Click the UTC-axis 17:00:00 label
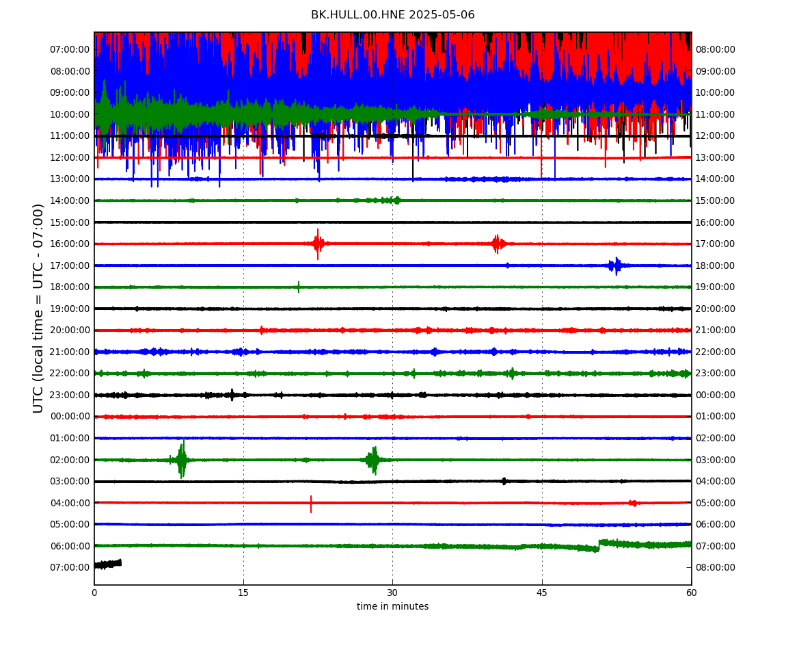Viewport: 786px width, 650px height. tap(70, 265)
